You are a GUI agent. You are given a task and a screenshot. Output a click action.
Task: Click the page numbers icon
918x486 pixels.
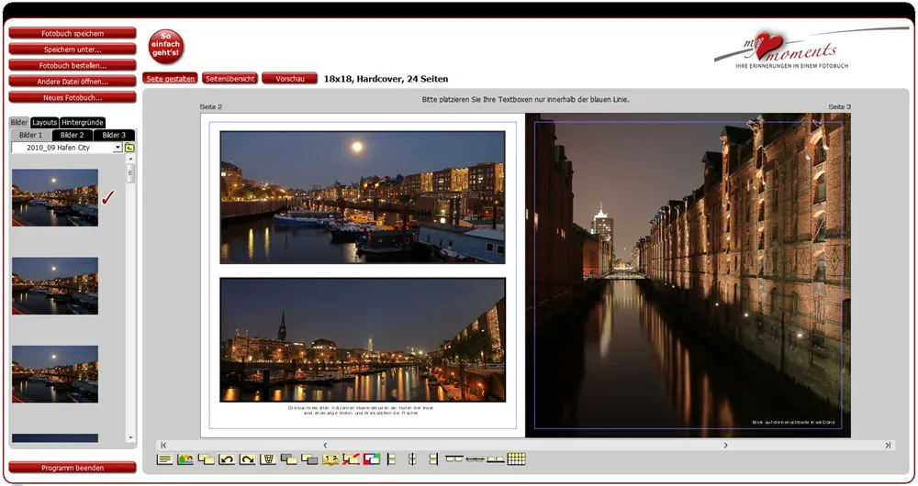(331, 459)
